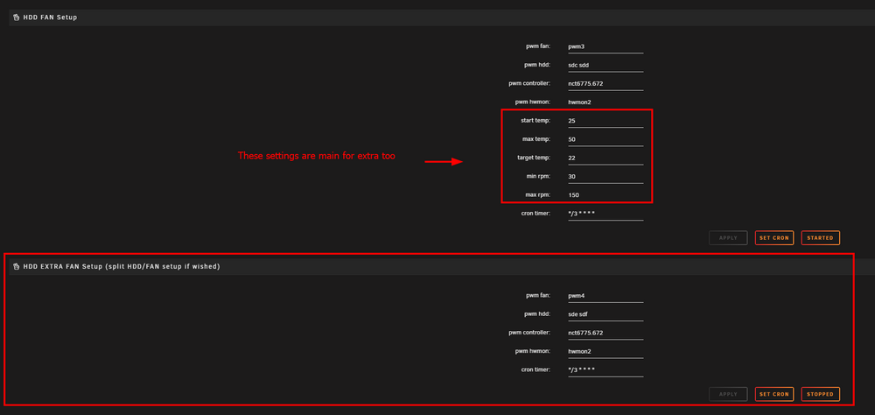
Task: Click 'pwm controller:' label in EXTRA FAN Setup
Action: pos(529,333)
